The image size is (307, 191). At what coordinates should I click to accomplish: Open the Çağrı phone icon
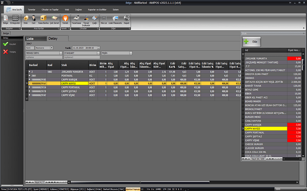[x=95, y=20]
